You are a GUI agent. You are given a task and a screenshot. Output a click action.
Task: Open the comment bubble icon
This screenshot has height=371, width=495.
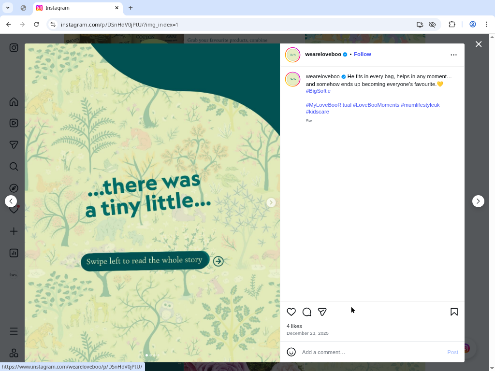306,312
